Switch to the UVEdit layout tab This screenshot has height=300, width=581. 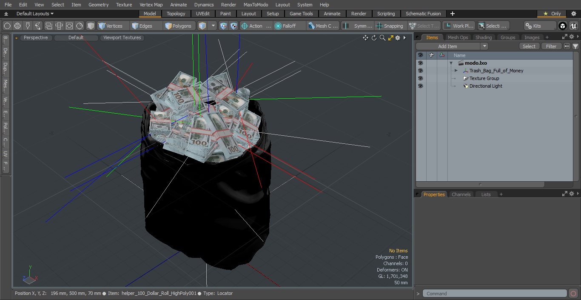tap(203, 14)
